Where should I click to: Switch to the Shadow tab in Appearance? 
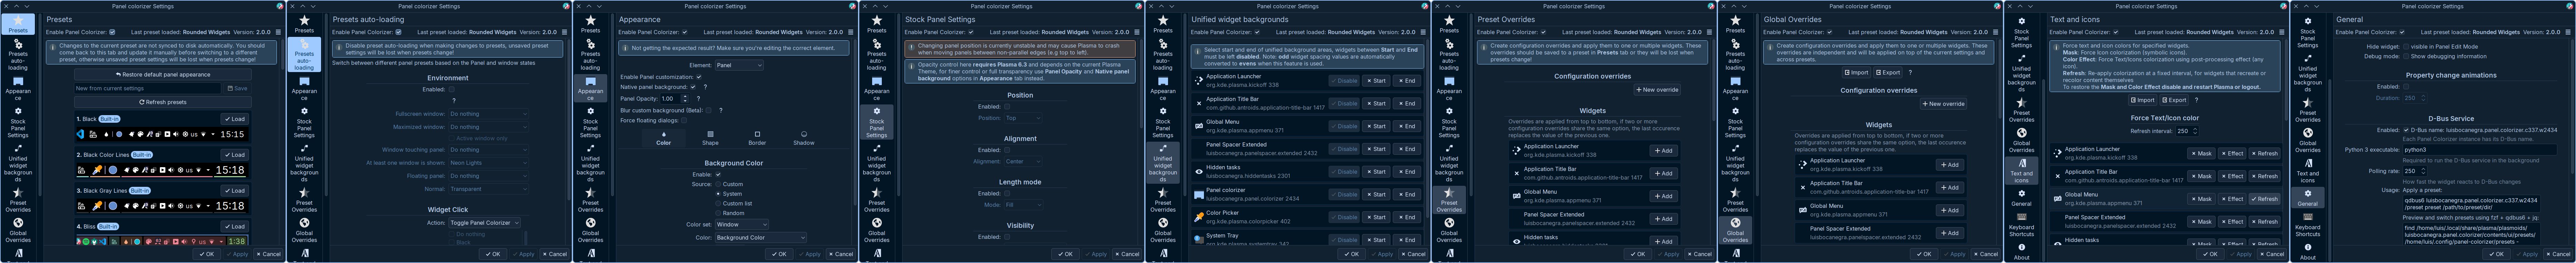point(804,138)
